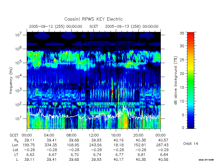Click color bar tick label 5
This screenshot has height=161, width=214.
point(183,115)
